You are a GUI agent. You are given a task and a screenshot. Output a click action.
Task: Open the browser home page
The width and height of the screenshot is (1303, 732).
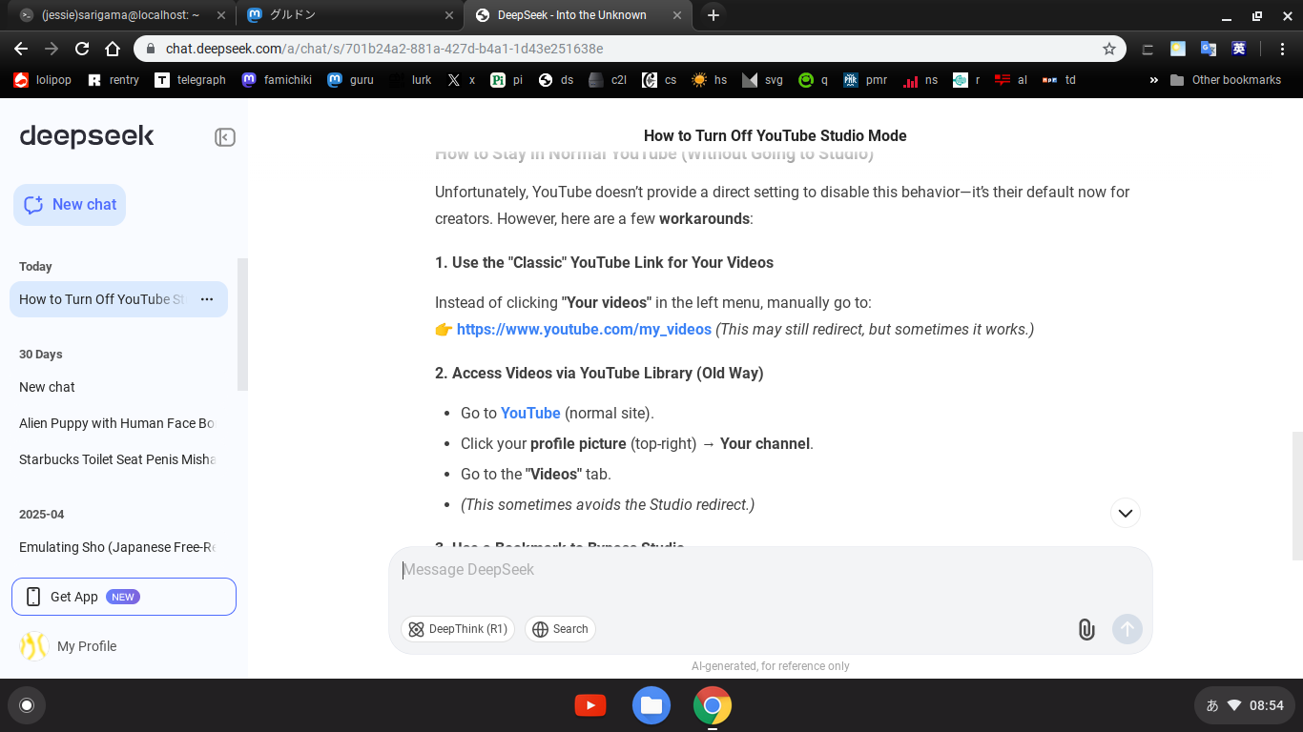pos(113,49)
